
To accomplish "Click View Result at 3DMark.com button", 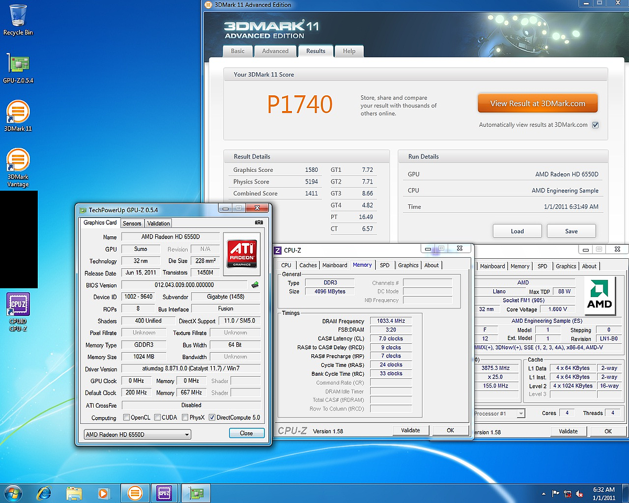I will pos(537,103).
